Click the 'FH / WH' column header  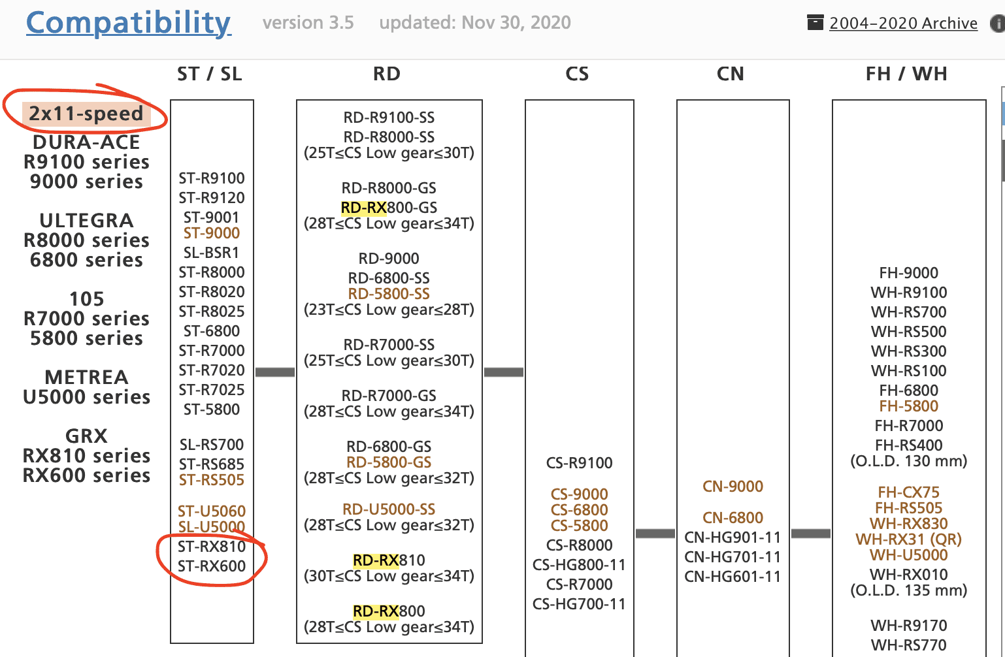(x=906, y=74)
